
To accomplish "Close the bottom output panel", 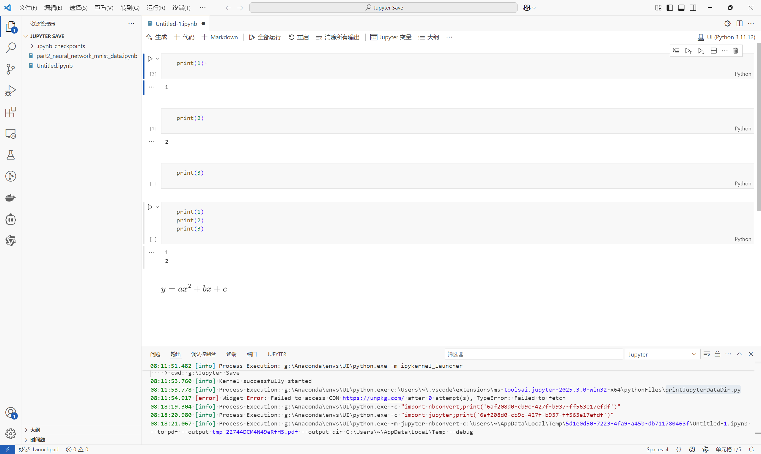I will coord(751,354).
